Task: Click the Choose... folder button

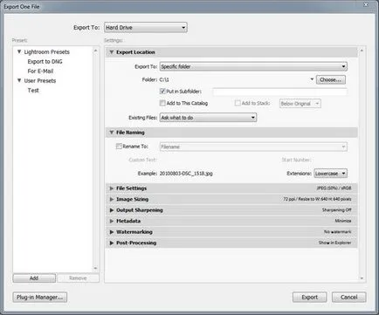Action: click(x=331, y=79)
